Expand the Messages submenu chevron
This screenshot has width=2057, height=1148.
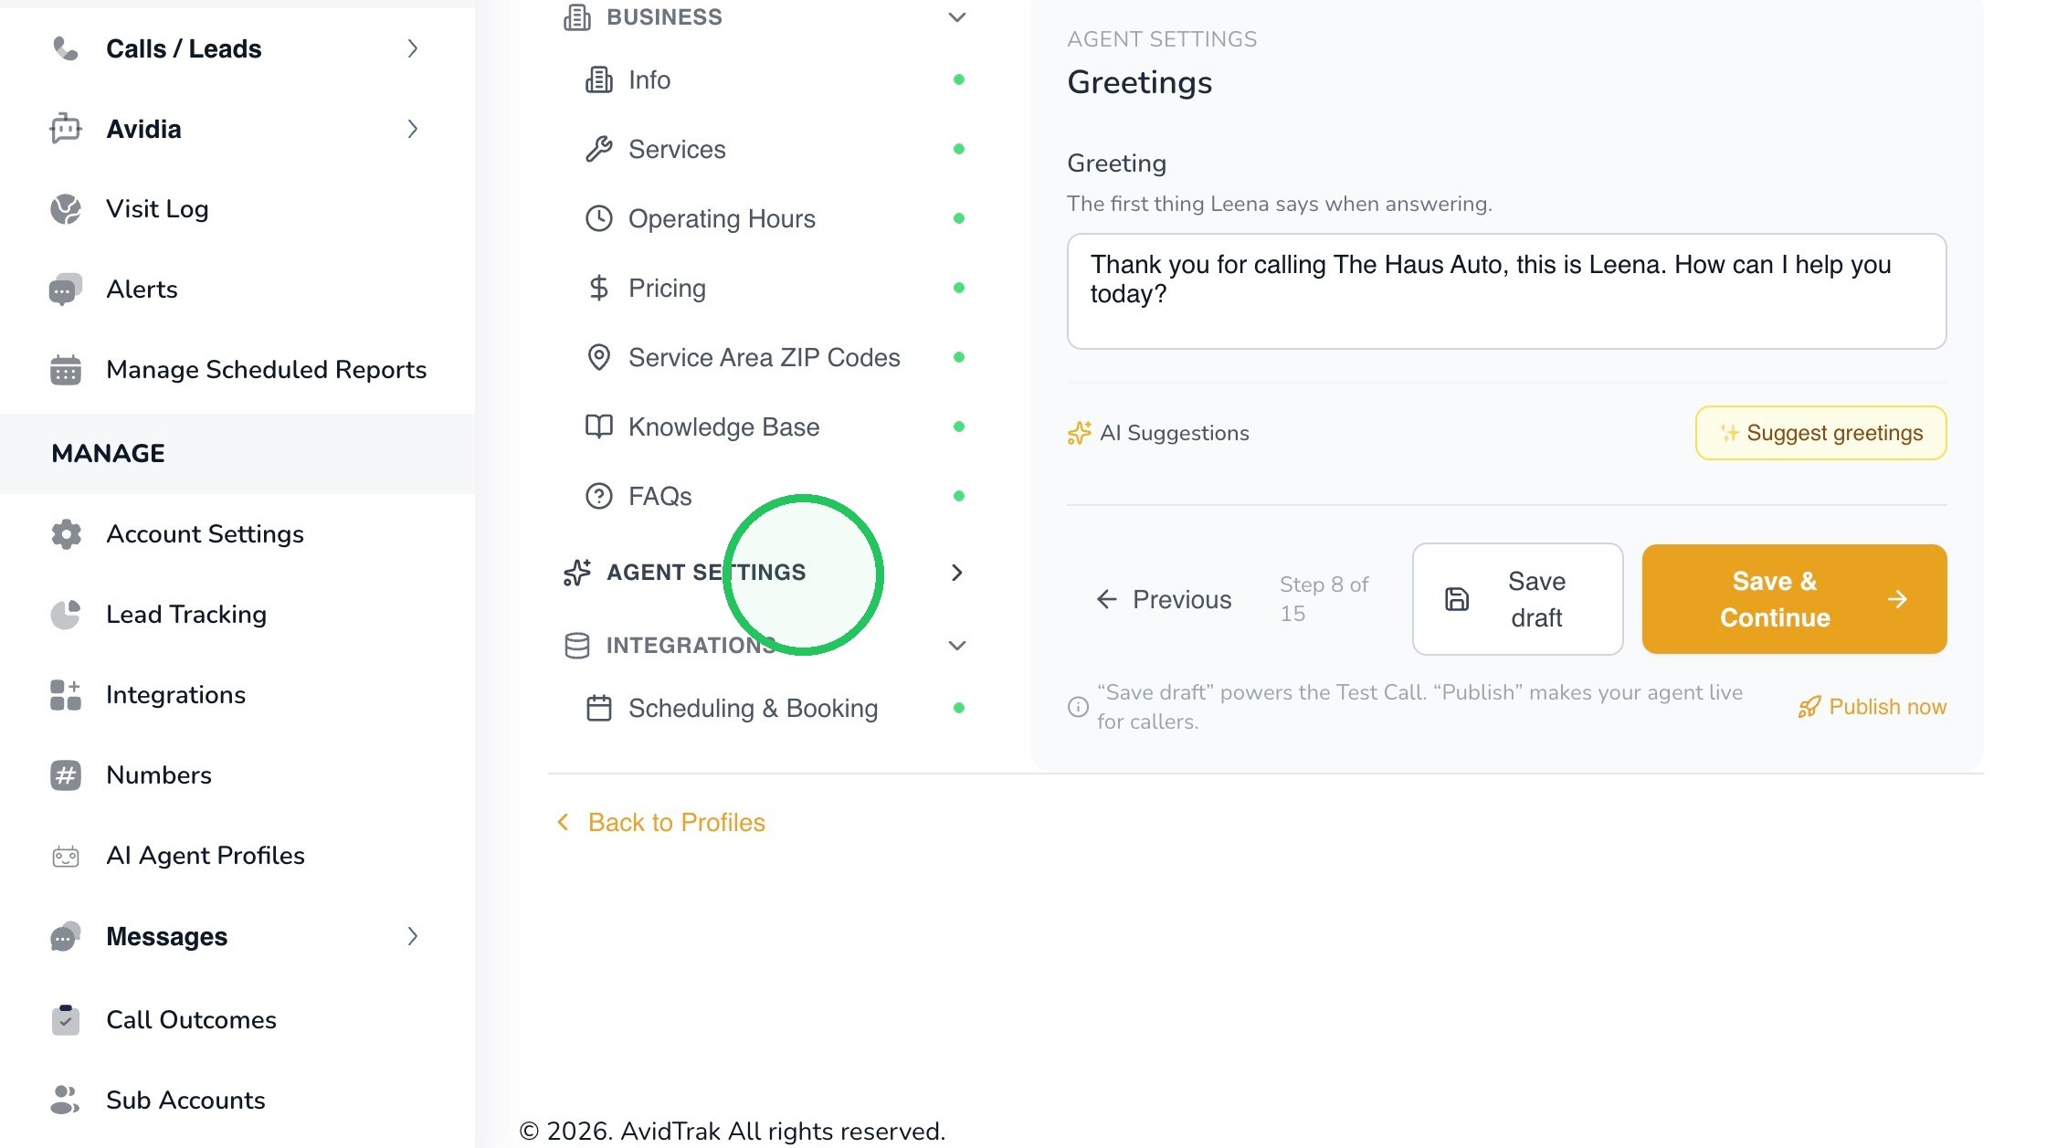click(412, 936)
